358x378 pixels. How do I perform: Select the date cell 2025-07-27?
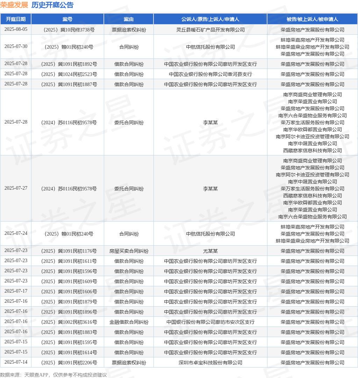pyautogui.click(x=16, y=188)
